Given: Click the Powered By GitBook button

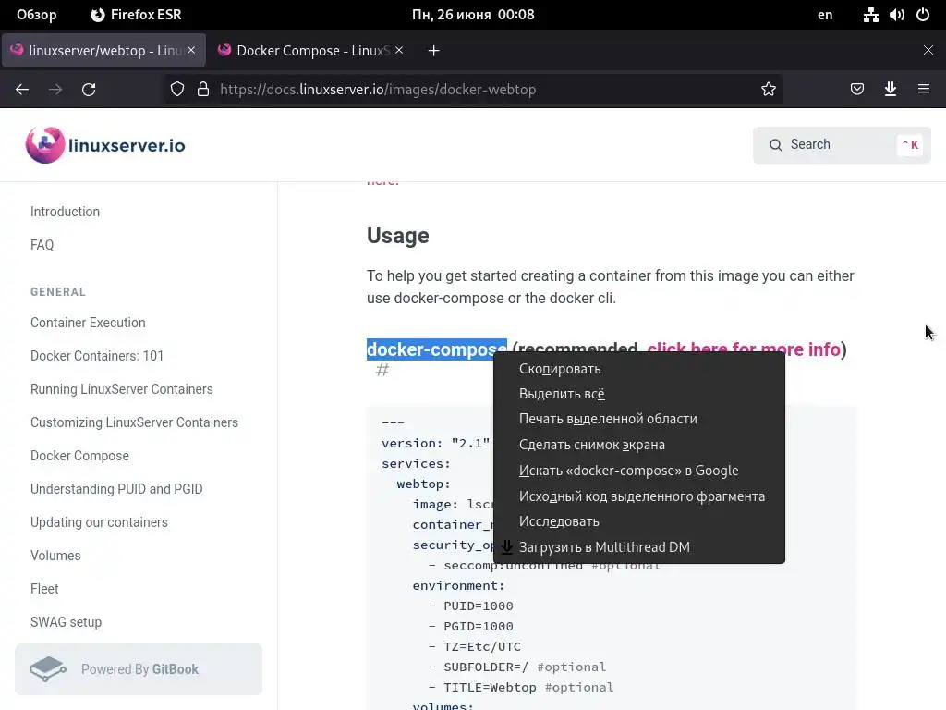Looking at the screenshot, I should pos(139,669).
